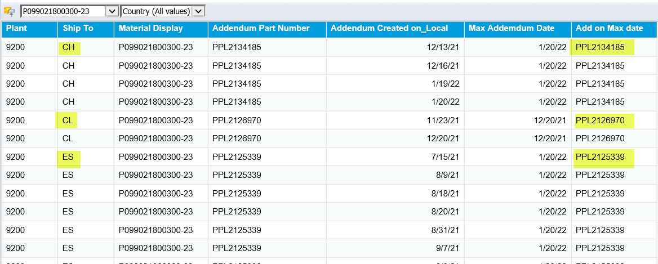Select the Country (All values) filter field
Screen dimensions: 658x264
(x=157, y=11)
